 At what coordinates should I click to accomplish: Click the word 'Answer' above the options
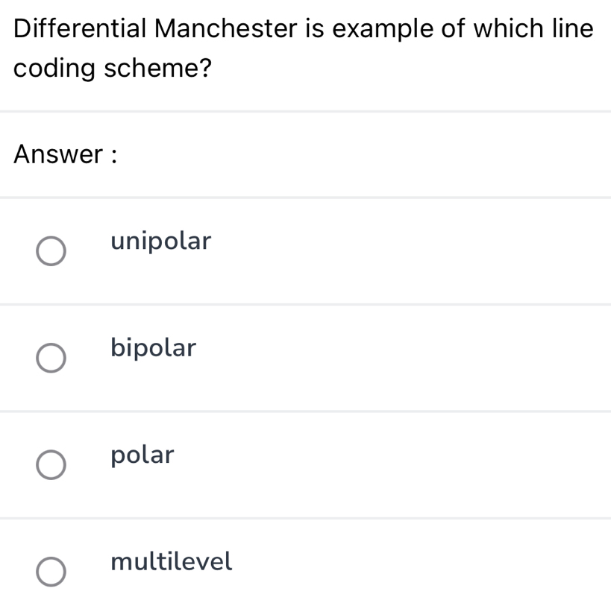pyautogui.click(x=57, y=155)
